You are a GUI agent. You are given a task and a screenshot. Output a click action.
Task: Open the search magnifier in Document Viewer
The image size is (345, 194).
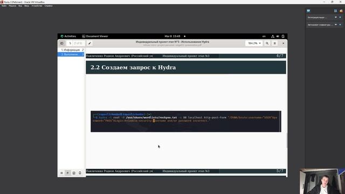point(267,43)
